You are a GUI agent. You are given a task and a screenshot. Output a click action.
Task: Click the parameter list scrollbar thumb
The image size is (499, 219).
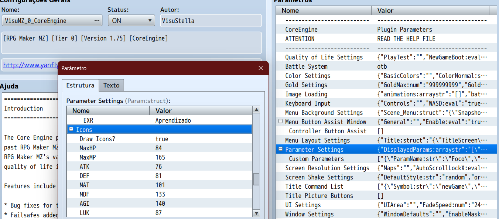256,179
